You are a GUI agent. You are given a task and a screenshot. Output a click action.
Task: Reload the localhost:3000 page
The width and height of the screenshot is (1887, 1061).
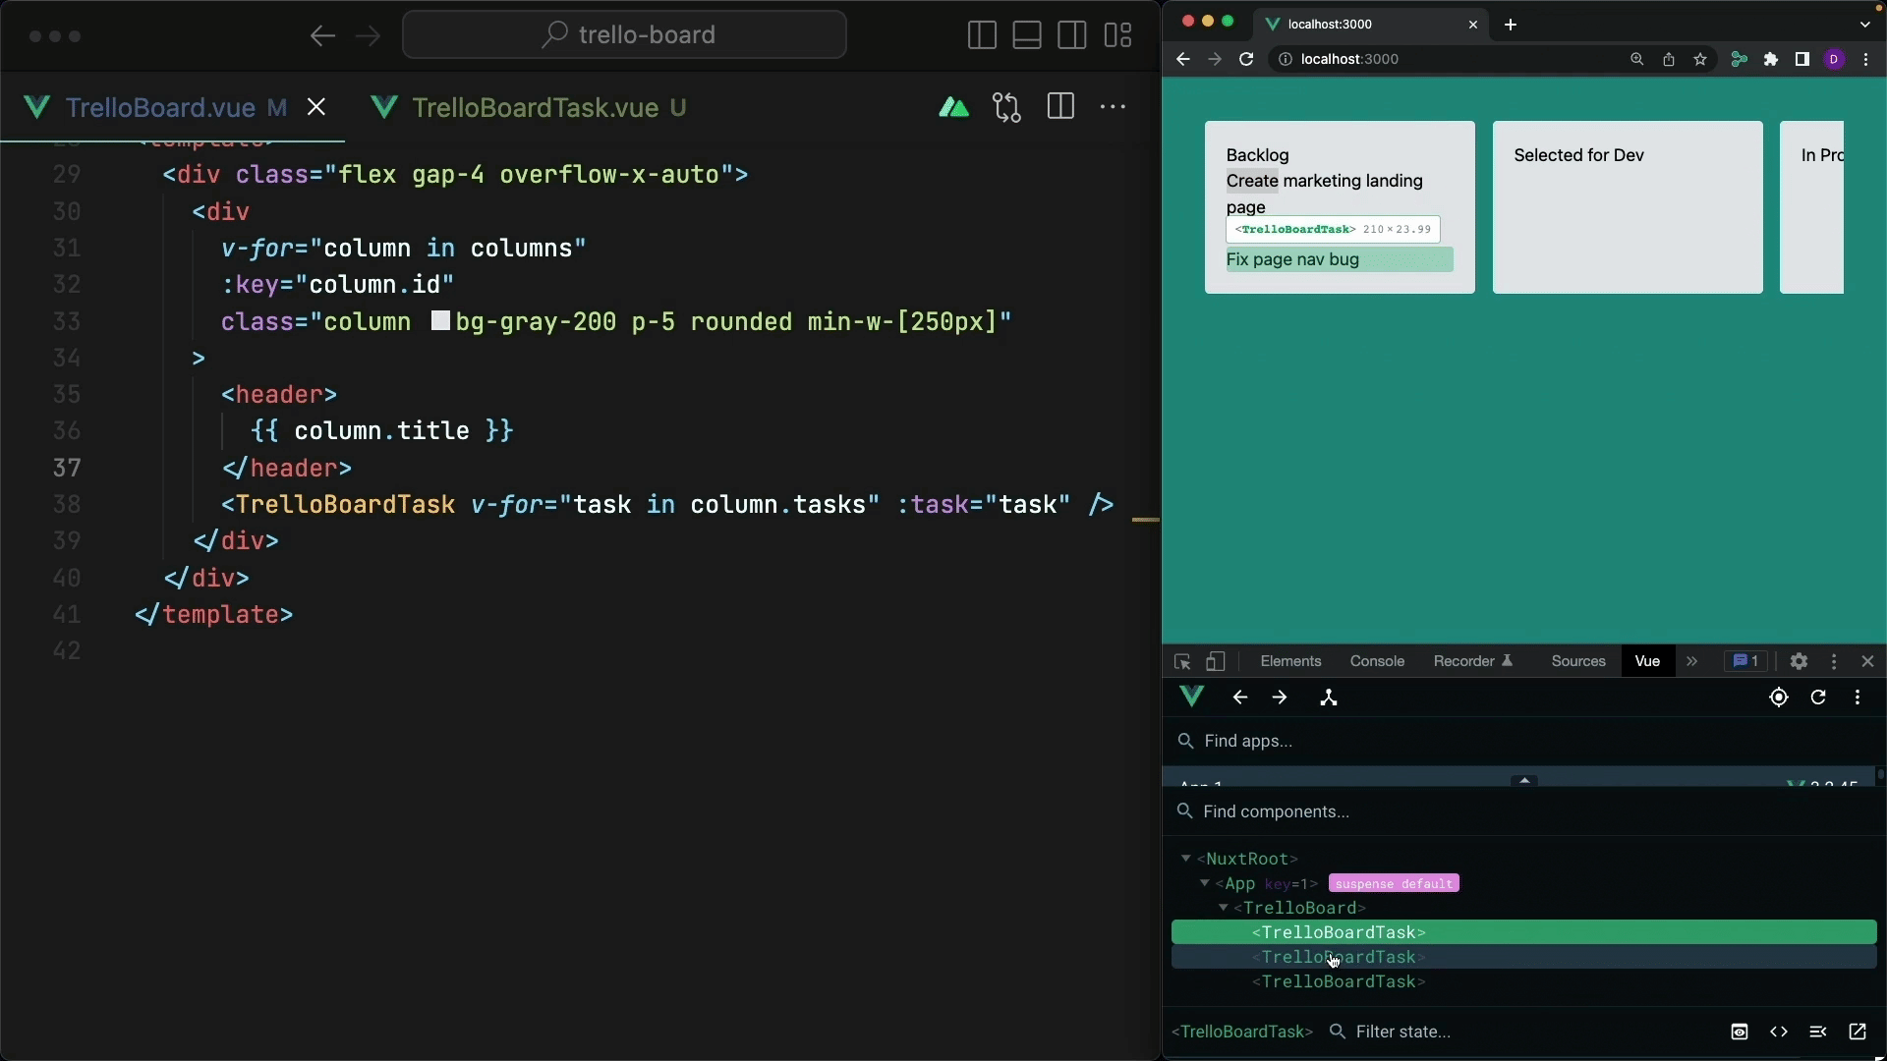click(x=1246, y=60)
